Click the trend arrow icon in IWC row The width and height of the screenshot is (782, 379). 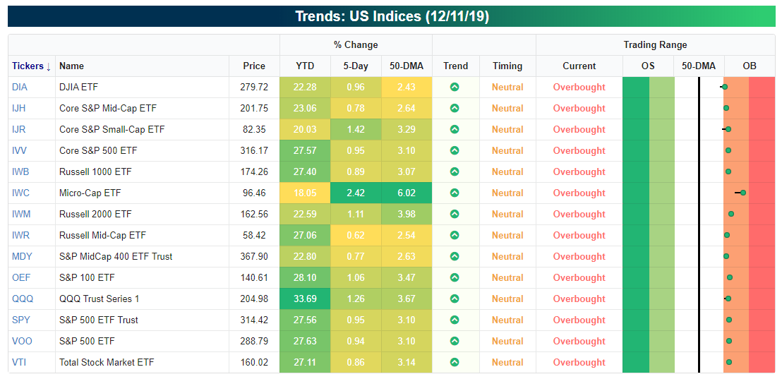(455, 193)
